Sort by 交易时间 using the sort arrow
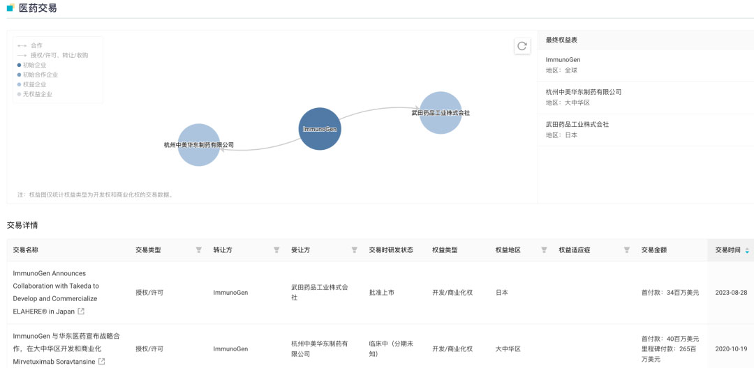754x368 pixels. click(x=747, y=250)
